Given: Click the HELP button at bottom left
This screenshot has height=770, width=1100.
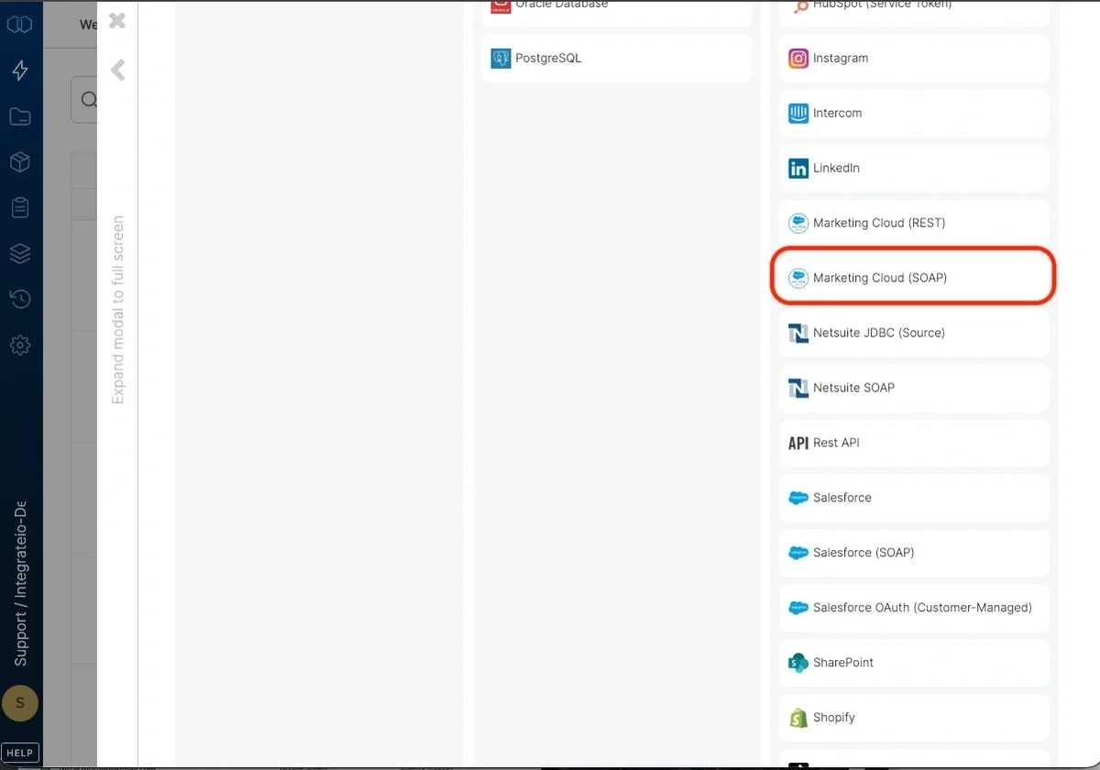Looking at the screenshot, I should pos(20,753).
